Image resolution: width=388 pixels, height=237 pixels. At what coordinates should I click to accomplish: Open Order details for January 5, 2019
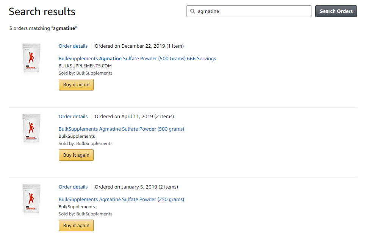73,187
